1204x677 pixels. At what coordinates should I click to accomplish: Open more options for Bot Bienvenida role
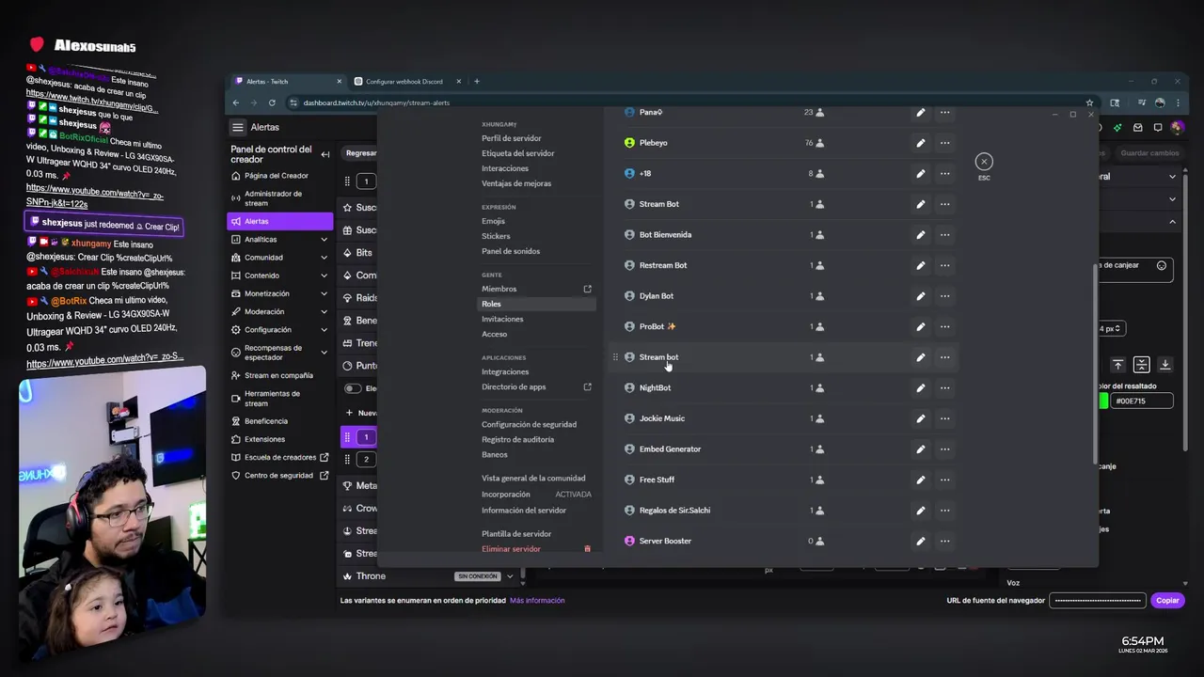click(944, 235)
